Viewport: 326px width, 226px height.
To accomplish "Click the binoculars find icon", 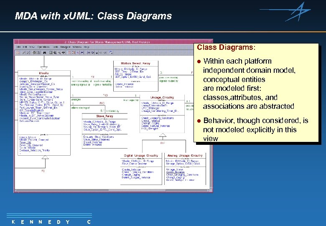I will [44, 53].
